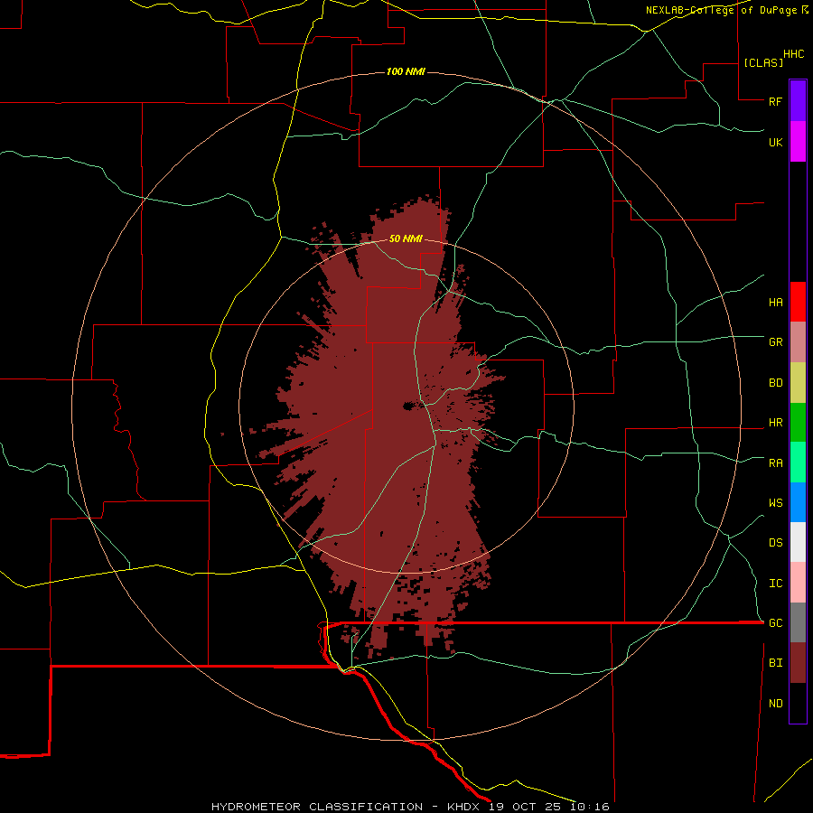Click the IC legend label
The width and height of the screenshot is (813, 813).
[x=775, y=584]
